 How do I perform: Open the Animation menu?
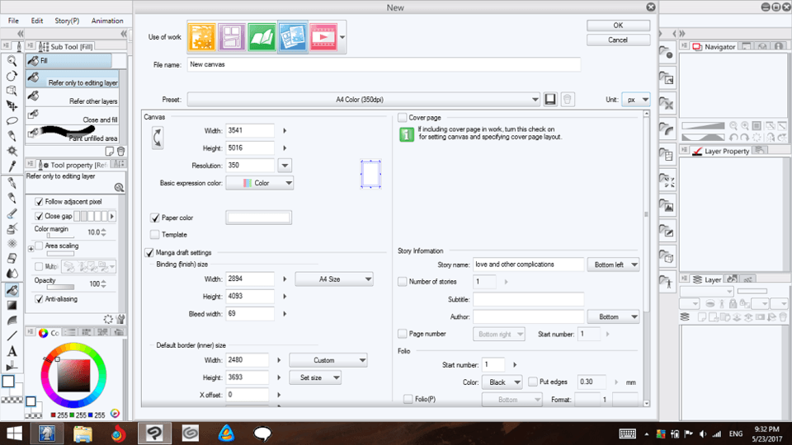[x=107, y=21]
